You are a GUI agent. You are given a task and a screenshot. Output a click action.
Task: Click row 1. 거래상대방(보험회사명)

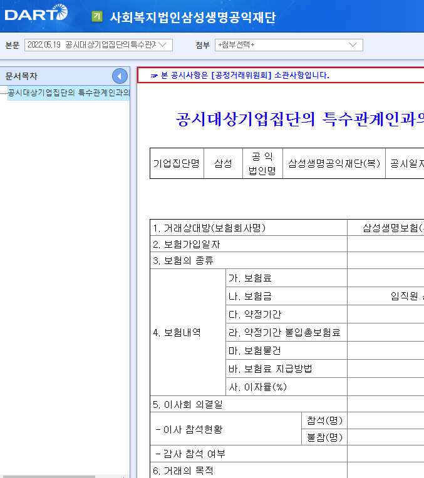249,228
